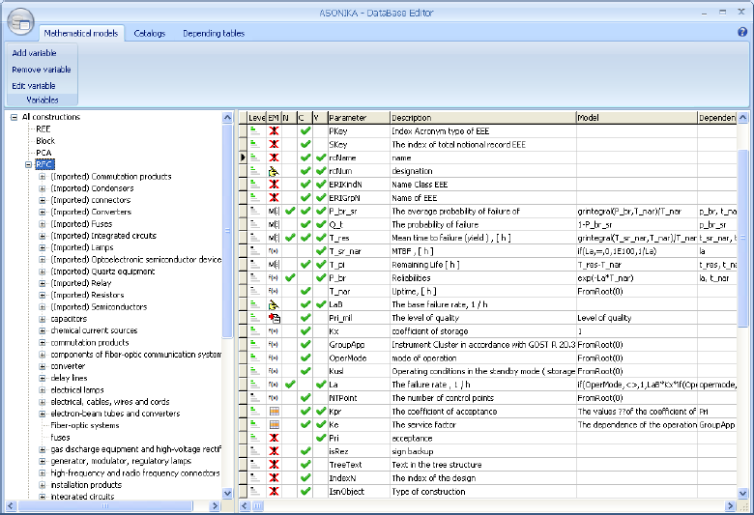Viewport: 754px width, 515px height.
Task: Click the grid's horizontal scrollbar right arrow
Action: pyautogui.click(x=730, y=505)
